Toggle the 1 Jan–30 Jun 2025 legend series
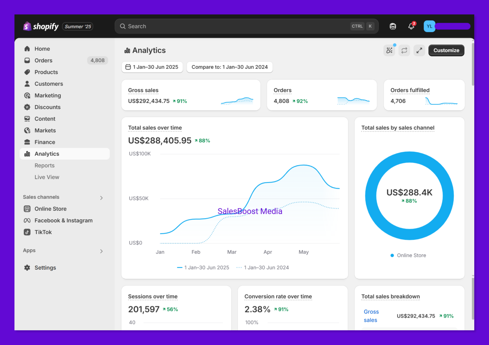Viewport: 489px width, 345px height. tap(203, 267)
